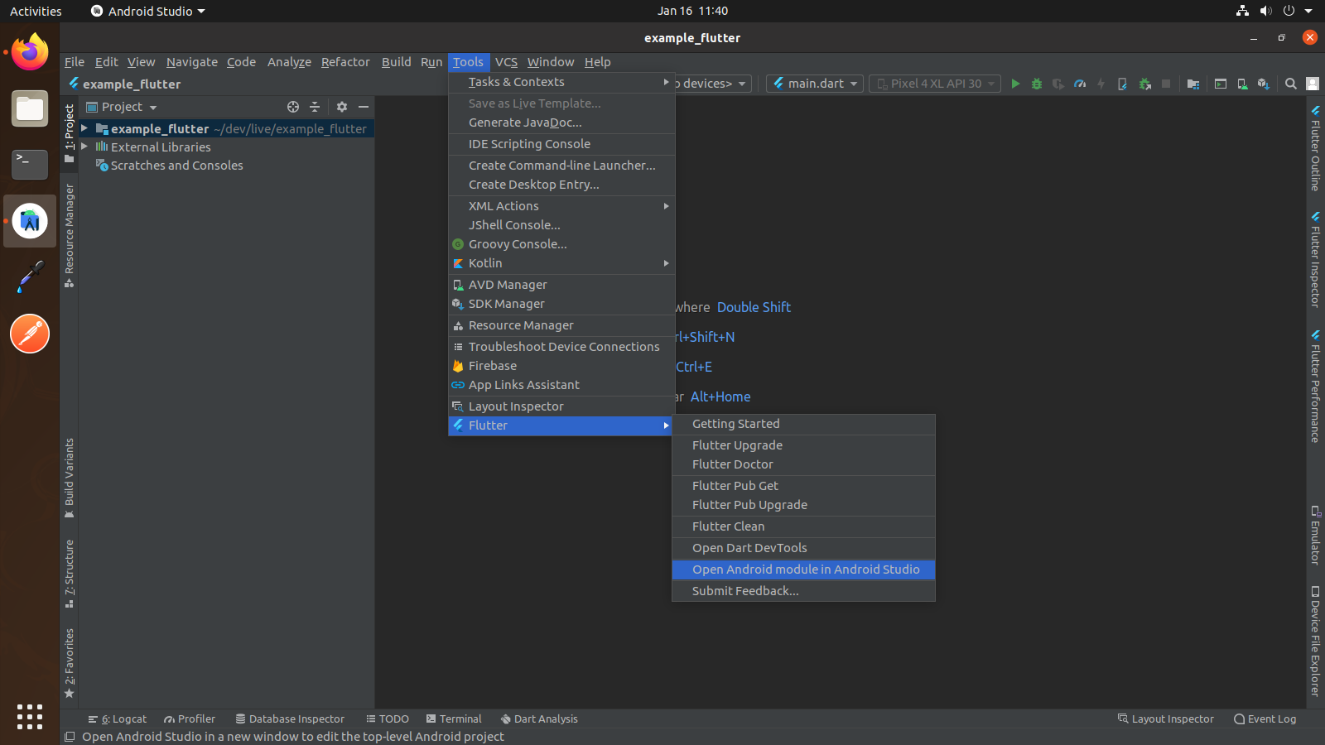
Task: Click the Event Log button in status bar
Action: pos(1265,719)
